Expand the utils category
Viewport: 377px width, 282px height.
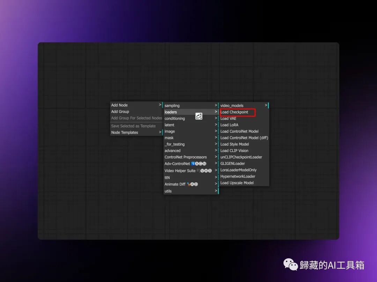191,191
